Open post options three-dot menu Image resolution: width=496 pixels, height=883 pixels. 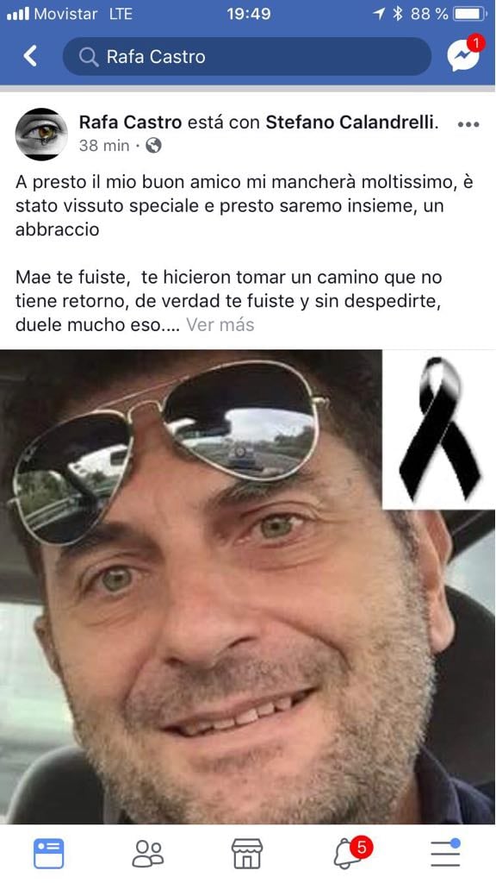pyautogui.click(x=468, y=124)
